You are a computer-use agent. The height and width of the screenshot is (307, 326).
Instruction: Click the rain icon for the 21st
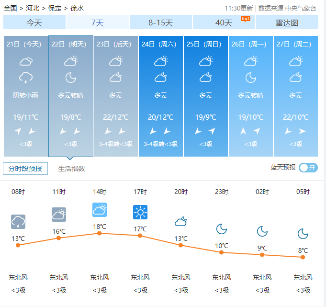coord(26,78)
